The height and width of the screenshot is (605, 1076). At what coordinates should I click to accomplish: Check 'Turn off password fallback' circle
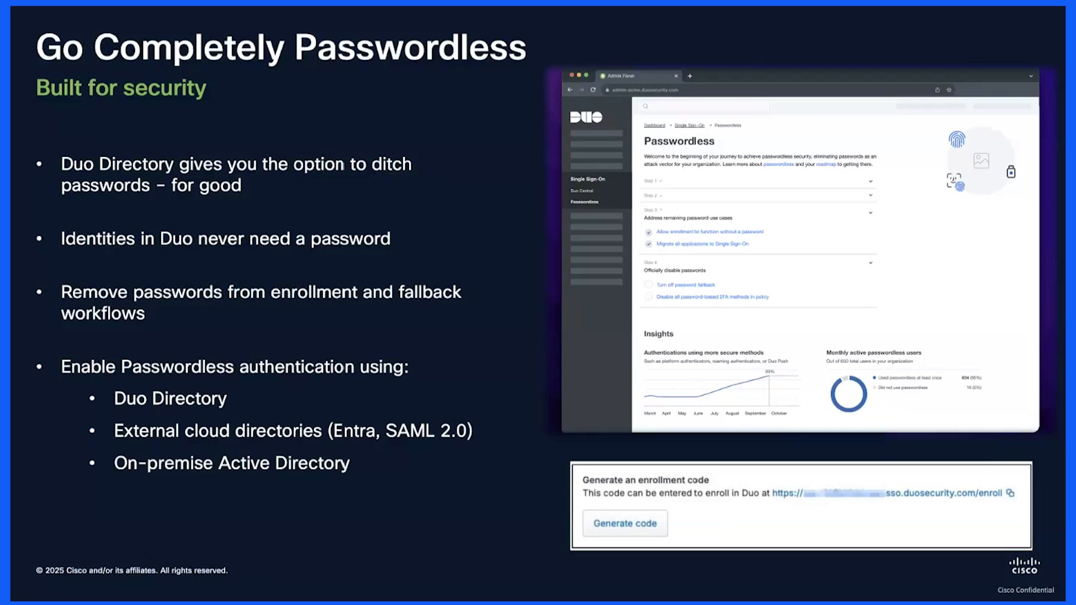pyautogui.click(x=648, y=285)
